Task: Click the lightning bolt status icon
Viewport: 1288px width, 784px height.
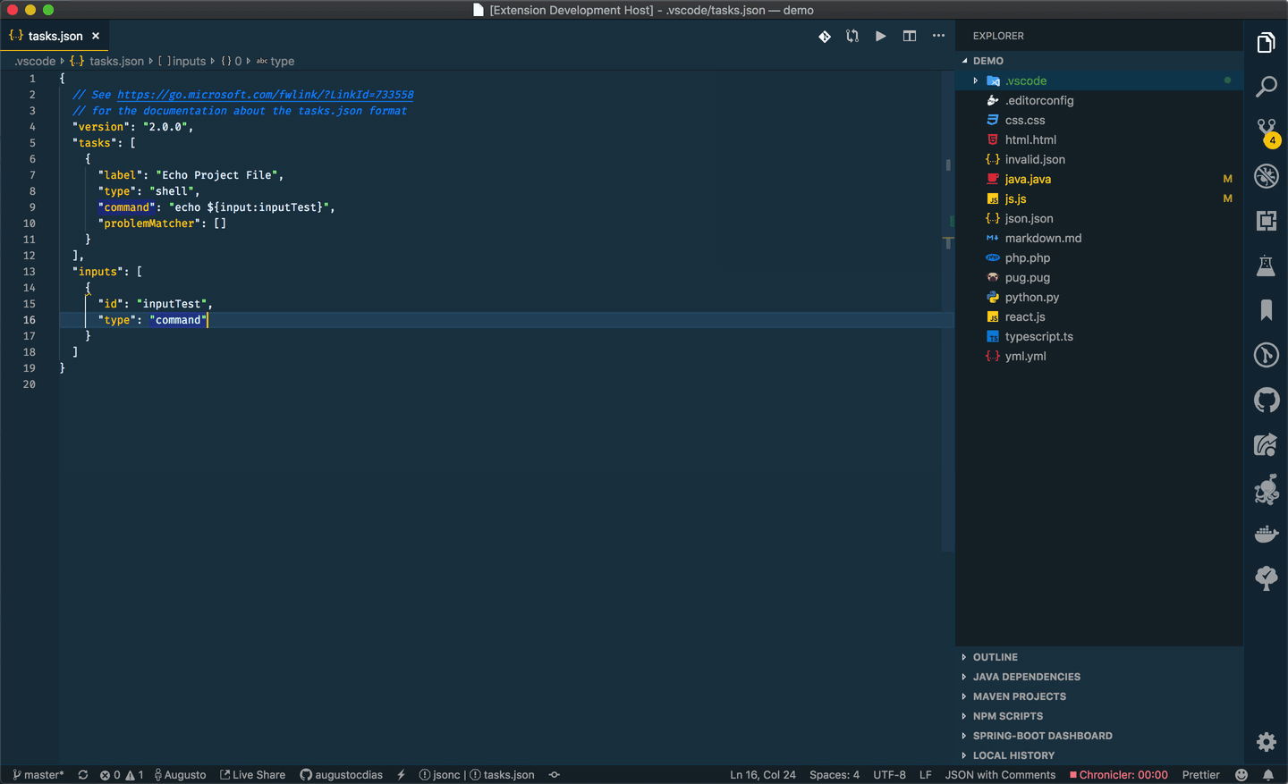Action: (401, 775)
